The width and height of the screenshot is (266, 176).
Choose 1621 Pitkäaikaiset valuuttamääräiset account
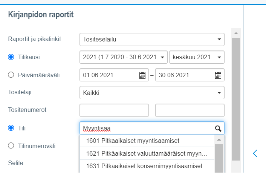pos(147,153)
